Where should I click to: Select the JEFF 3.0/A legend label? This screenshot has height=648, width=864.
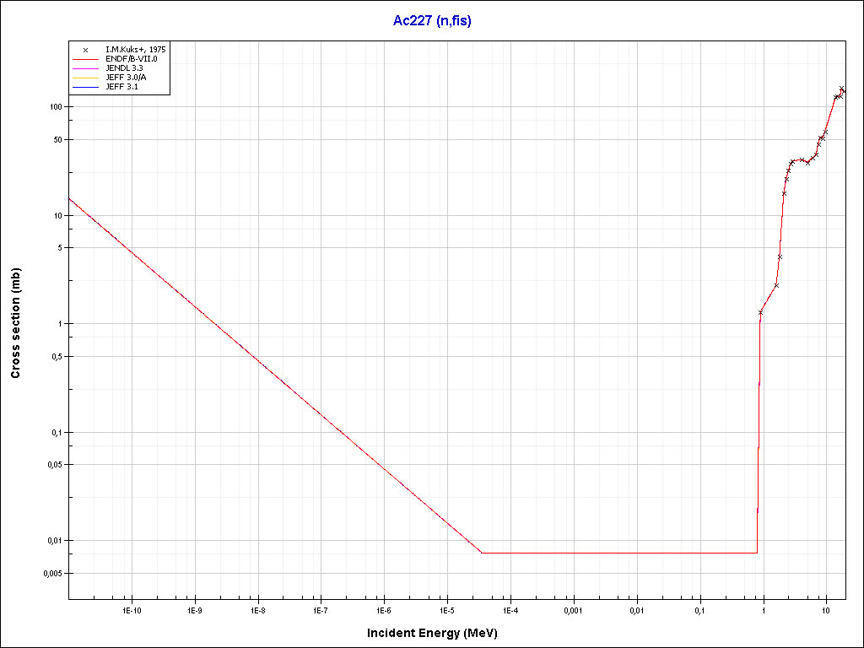[x=127, y=78]
